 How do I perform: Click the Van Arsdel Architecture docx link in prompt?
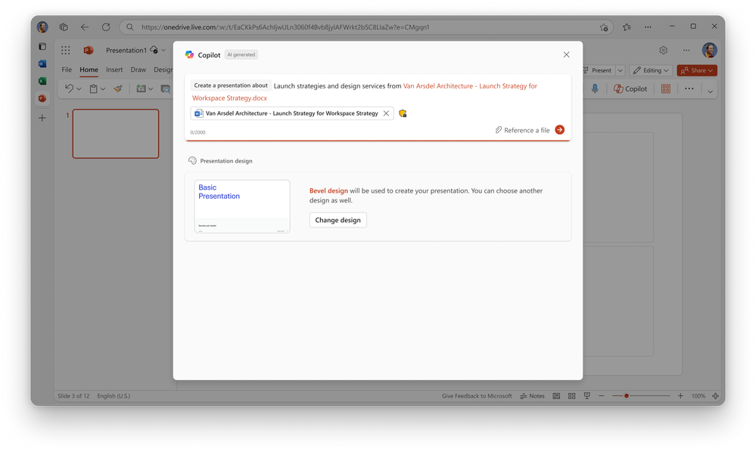365,92
